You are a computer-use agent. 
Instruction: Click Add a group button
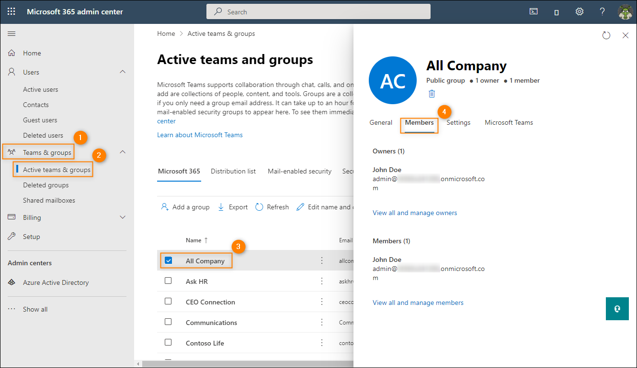click(x=185, y=207)
